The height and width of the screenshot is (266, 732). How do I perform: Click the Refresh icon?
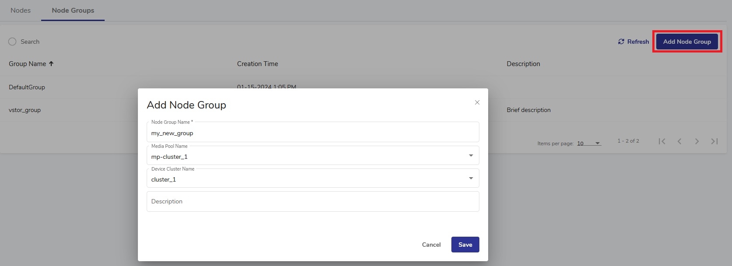click(621, 42)
